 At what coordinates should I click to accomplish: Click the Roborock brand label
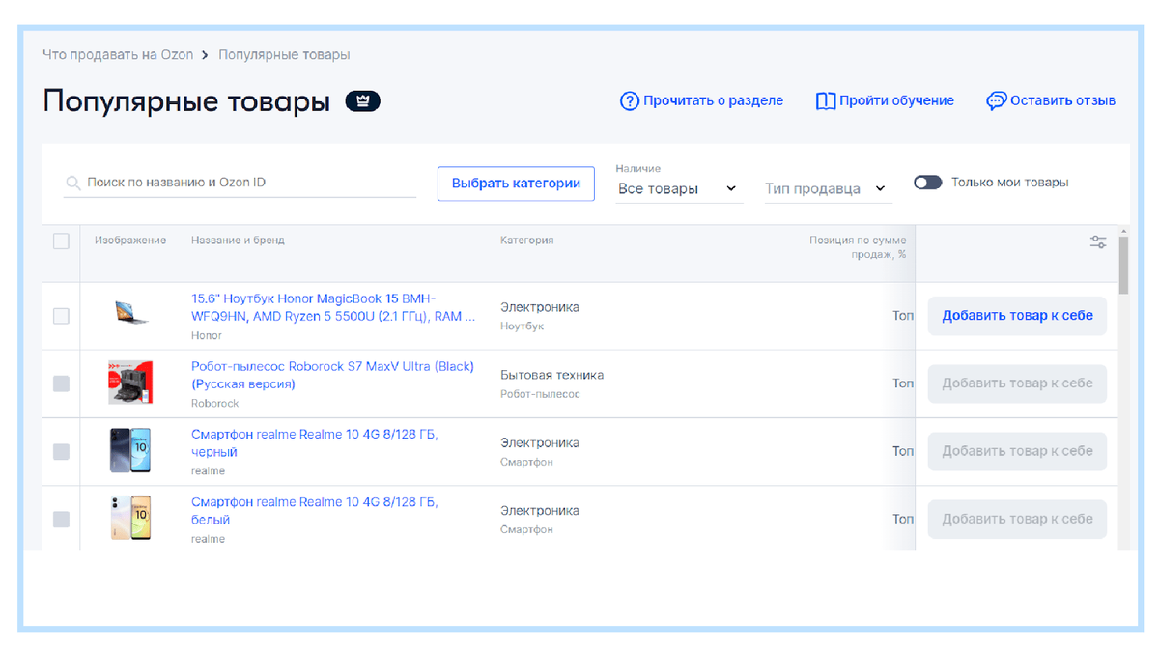[x=214, y=403]
